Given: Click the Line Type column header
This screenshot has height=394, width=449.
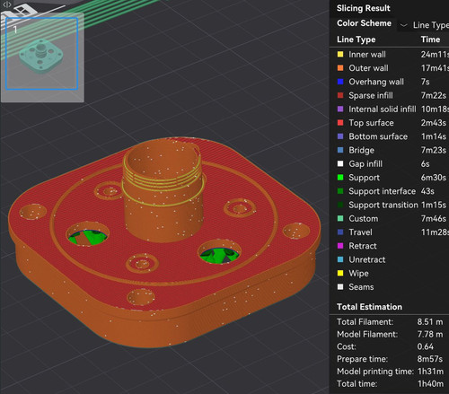Looking at the screenshot, I should pos(357,39).
